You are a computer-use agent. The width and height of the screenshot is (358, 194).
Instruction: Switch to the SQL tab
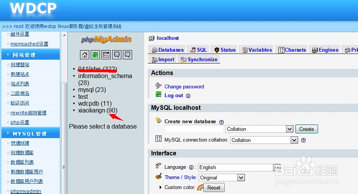click(198, 50)
